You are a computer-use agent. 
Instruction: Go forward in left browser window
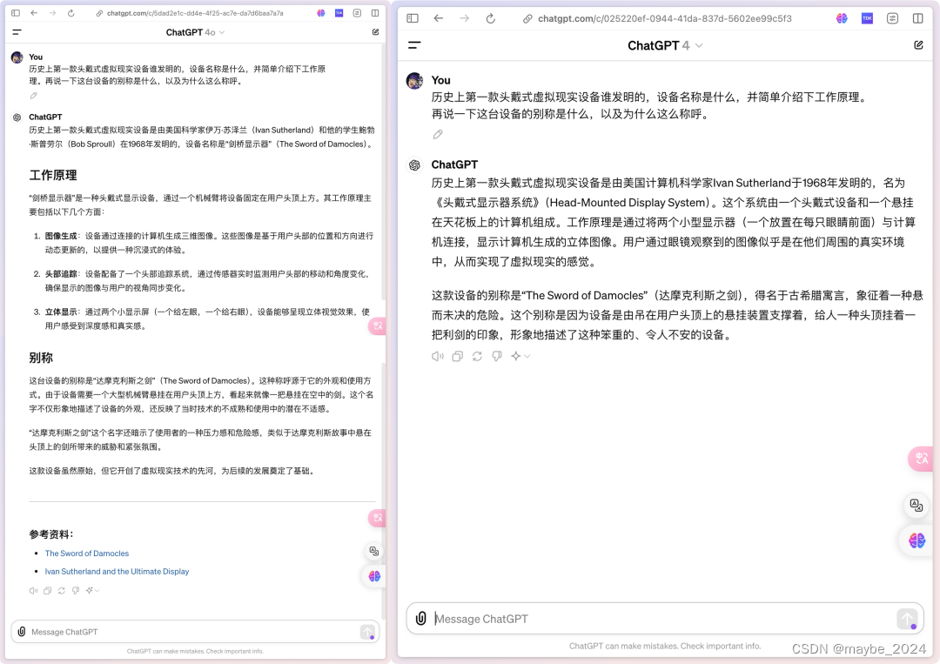(x=53, y=12)
